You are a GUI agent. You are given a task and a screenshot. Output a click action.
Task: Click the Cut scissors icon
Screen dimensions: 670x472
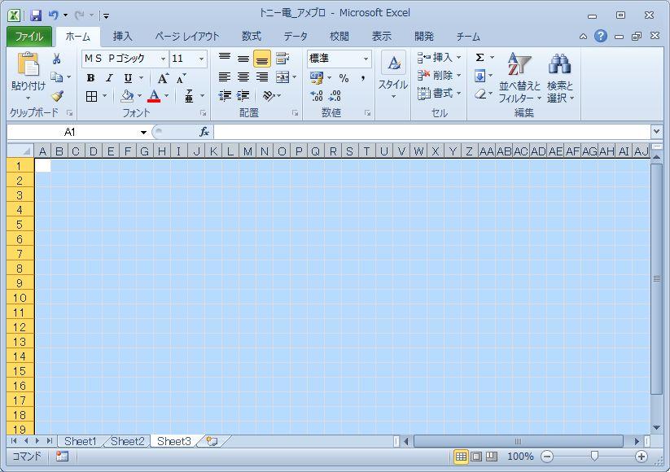[56, 59]
